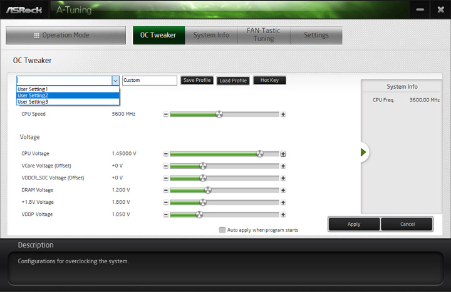Click the 1.200 V DRAM Voltage value

121,190
